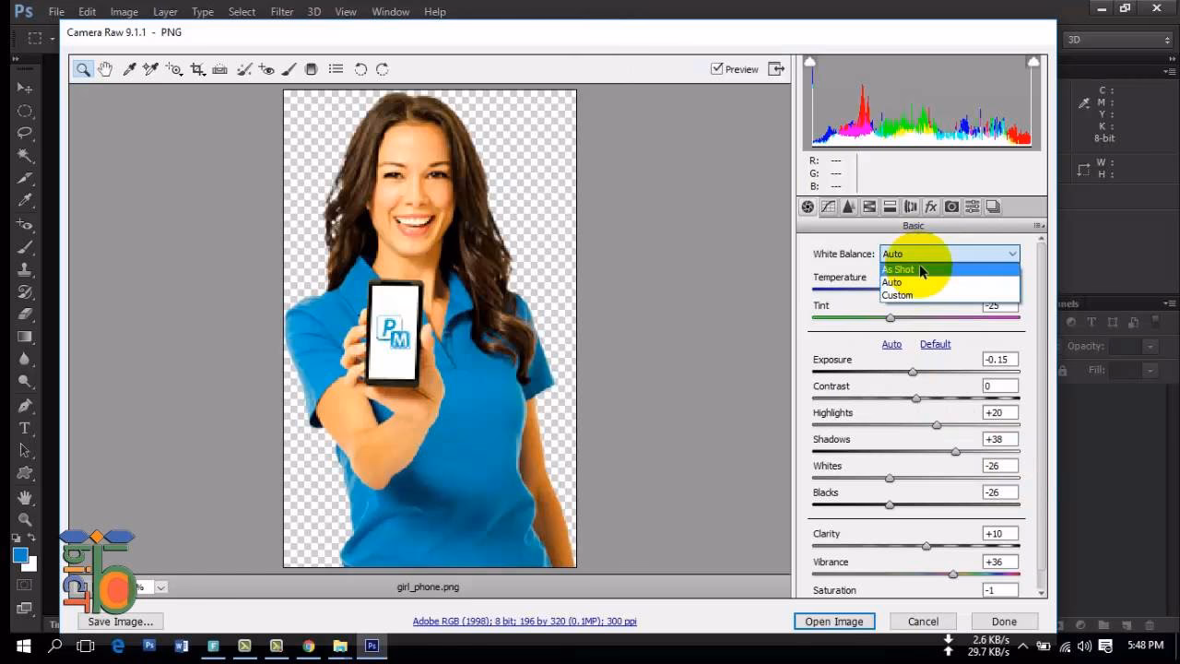The height and width of the screenshot is (664, 1180).
Task: Open the Adobe RGB workflow options link
Action: click(x=522, y=621)
